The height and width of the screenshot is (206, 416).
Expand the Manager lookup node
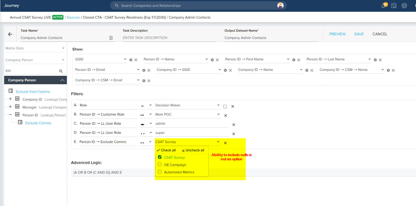pyautogui.click(x=10, y=107)
